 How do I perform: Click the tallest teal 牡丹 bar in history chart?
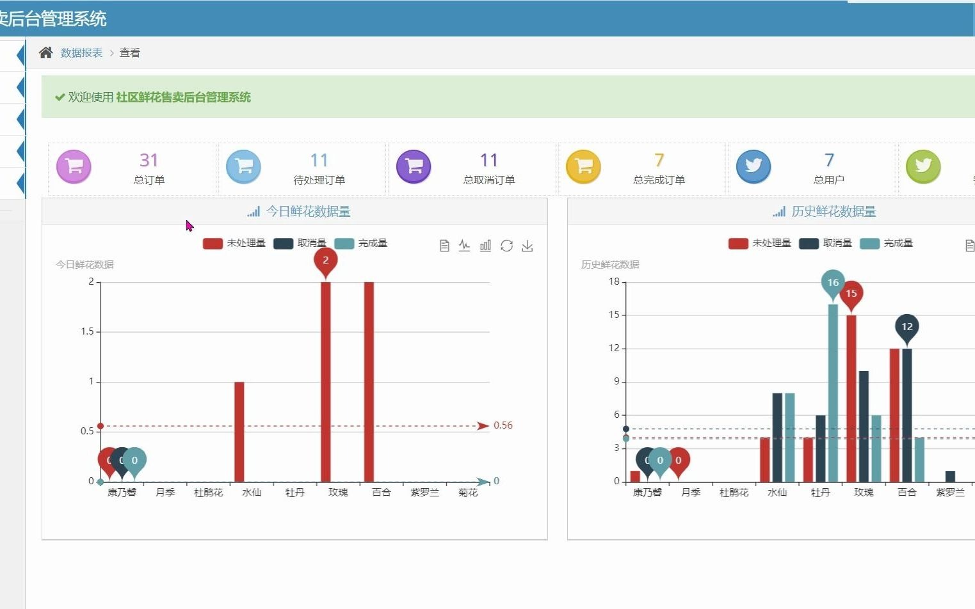point(833,393)
